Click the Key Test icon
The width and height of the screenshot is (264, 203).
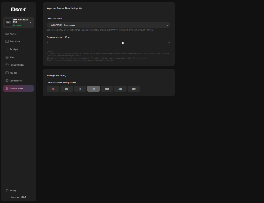(7, 73)
